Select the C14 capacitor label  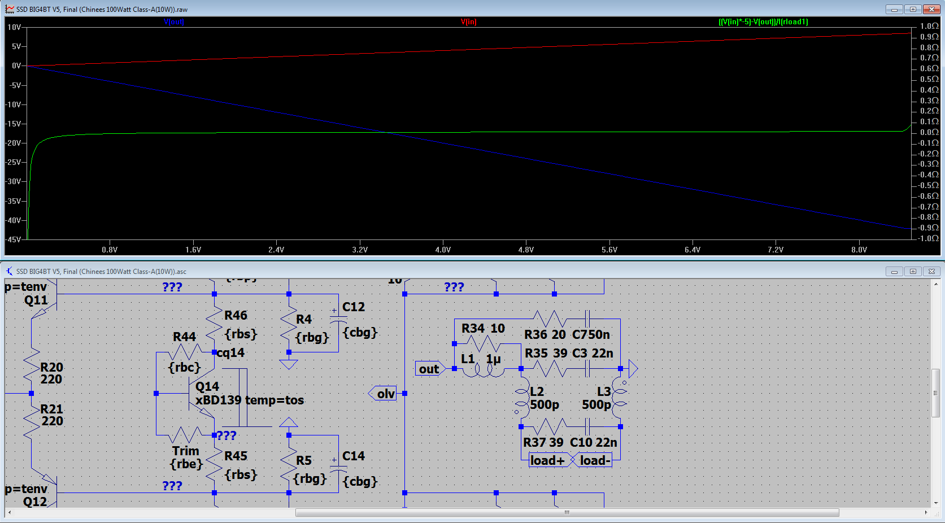click(354, 456)
